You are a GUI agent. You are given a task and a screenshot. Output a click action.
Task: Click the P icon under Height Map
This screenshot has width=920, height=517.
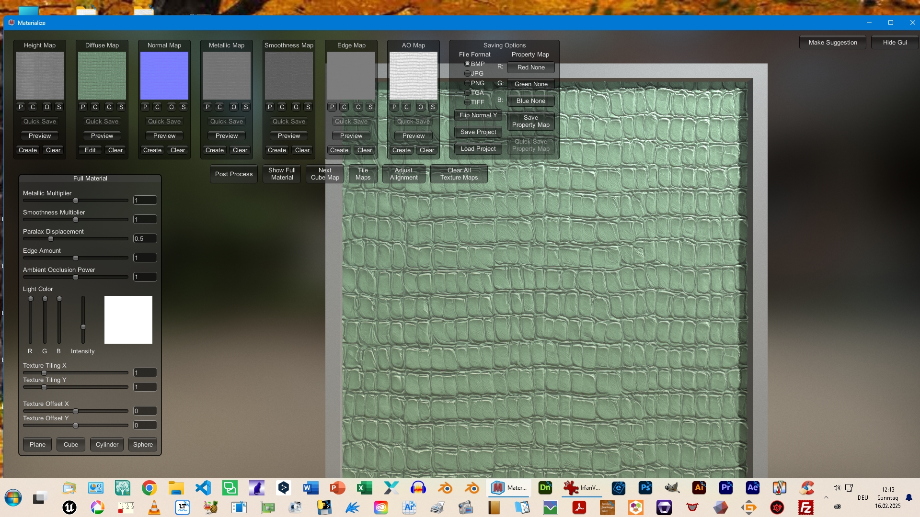click(x=21, y=107)
